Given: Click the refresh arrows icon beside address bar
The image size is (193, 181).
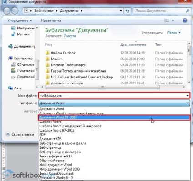Looking at the screenshot, I should tap(127, 11).
